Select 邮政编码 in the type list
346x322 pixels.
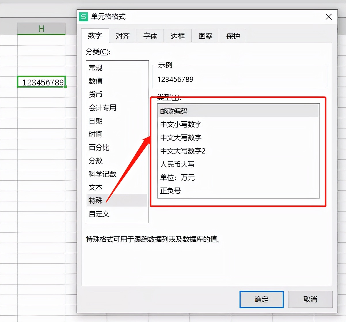click(174, 111)
